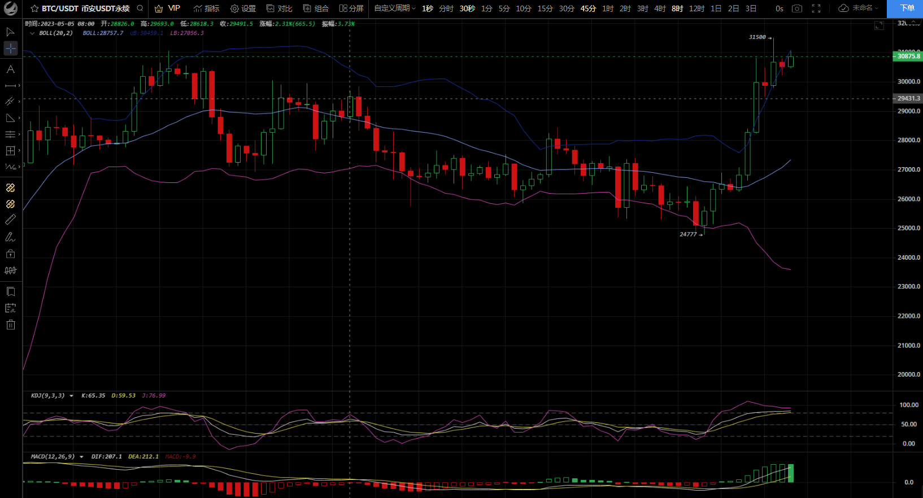Click the search icon beside BTC/USDT

(140, 8)
